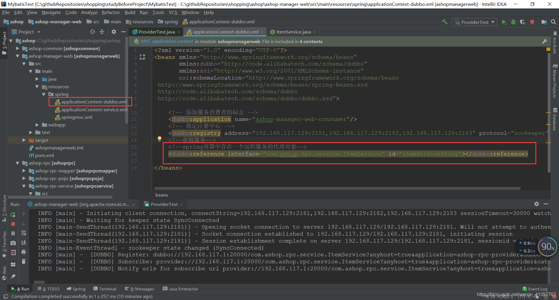Select ProviderTest tab in Run panel

(164, 204)
